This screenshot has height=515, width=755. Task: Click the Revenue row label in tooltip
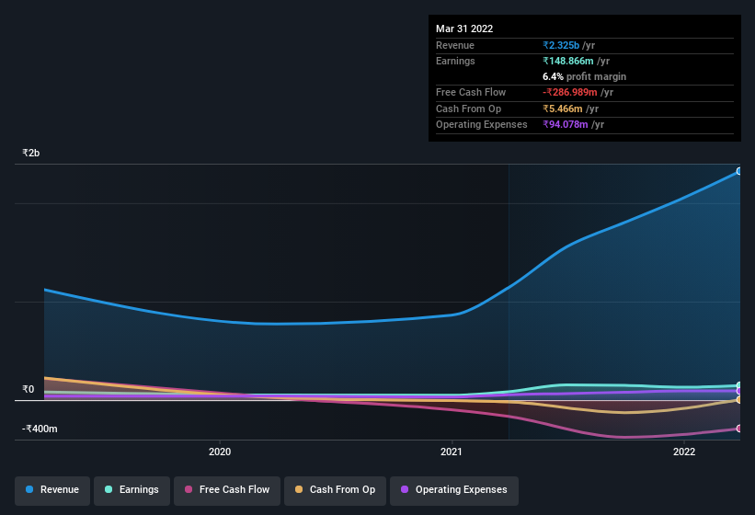tap(455, 45)
